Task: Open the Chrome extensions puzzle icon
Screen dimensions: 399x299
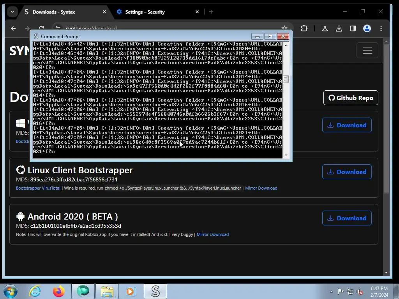Action: [x=304, y=28]
